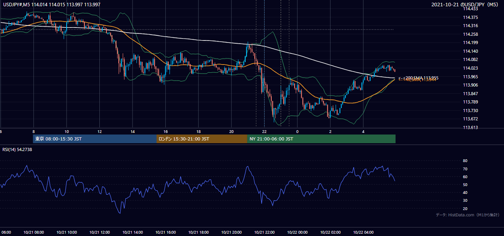
Task: Click the 10/21 22:00 bottom time label
Action: pyautogui.click(x=264, y=232)
